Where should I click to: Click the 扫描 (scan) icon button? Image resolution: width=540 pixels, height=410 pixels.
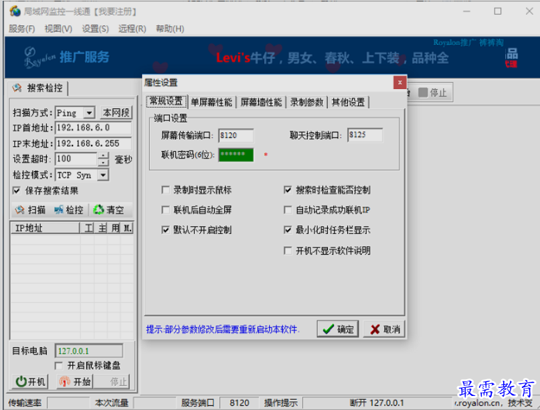pyautogui.click(x=29, y=210)
